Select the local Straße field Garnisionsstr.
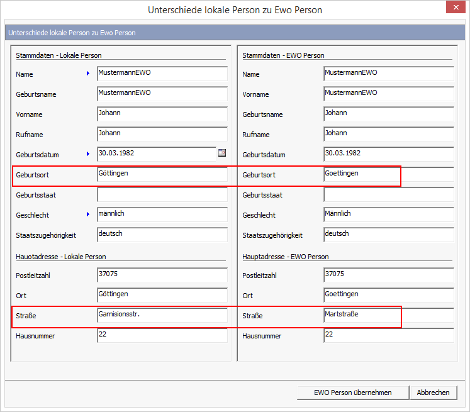 point(162,315)
